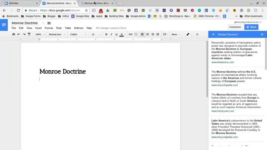The image size is (267, 150).
Task: Click the blue Share button
Action: click(251, 27)
